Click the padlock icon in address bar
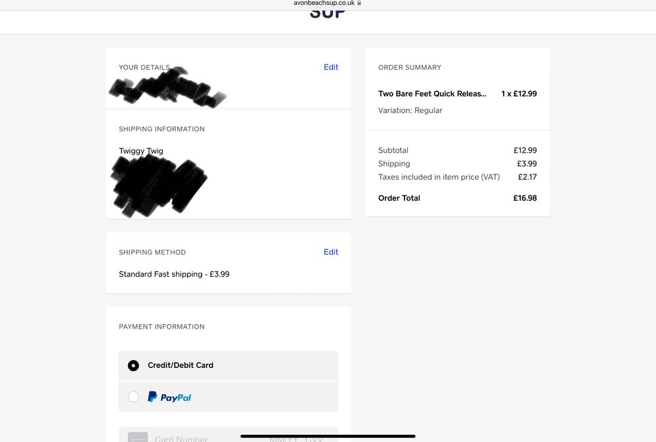The width and height of the screenshot is (656, 442). click(x=359, y=3)
